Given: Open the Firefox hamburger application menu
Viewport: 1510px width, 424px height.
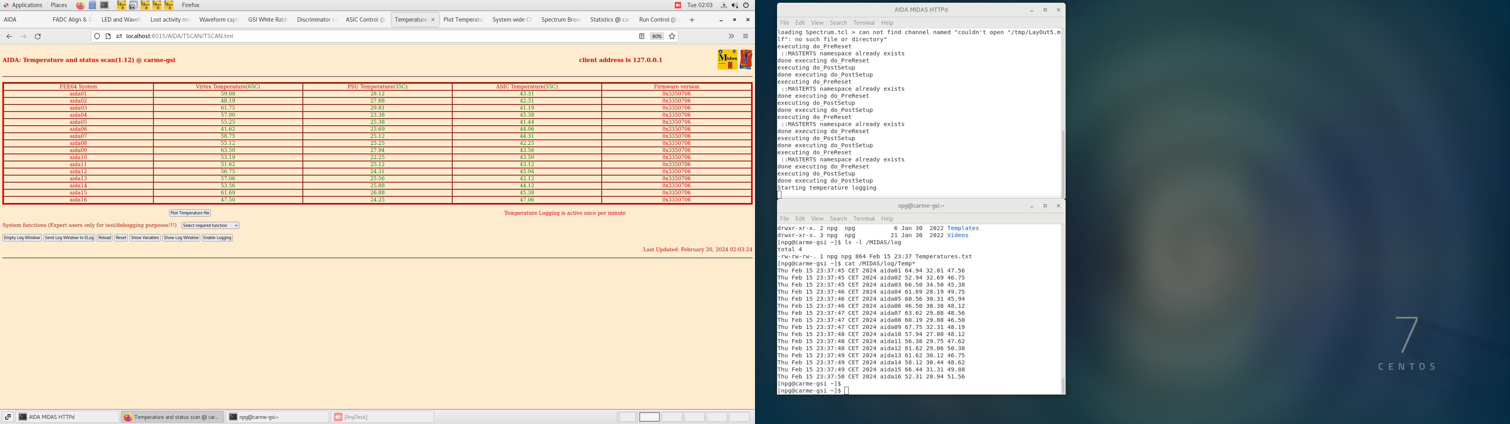Looking at the screenshot, I should pyautogui.click(x=746, y=36).
